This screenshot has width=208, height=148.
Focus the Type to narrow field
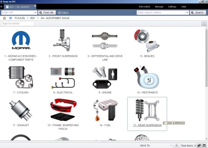click(18, 24)
